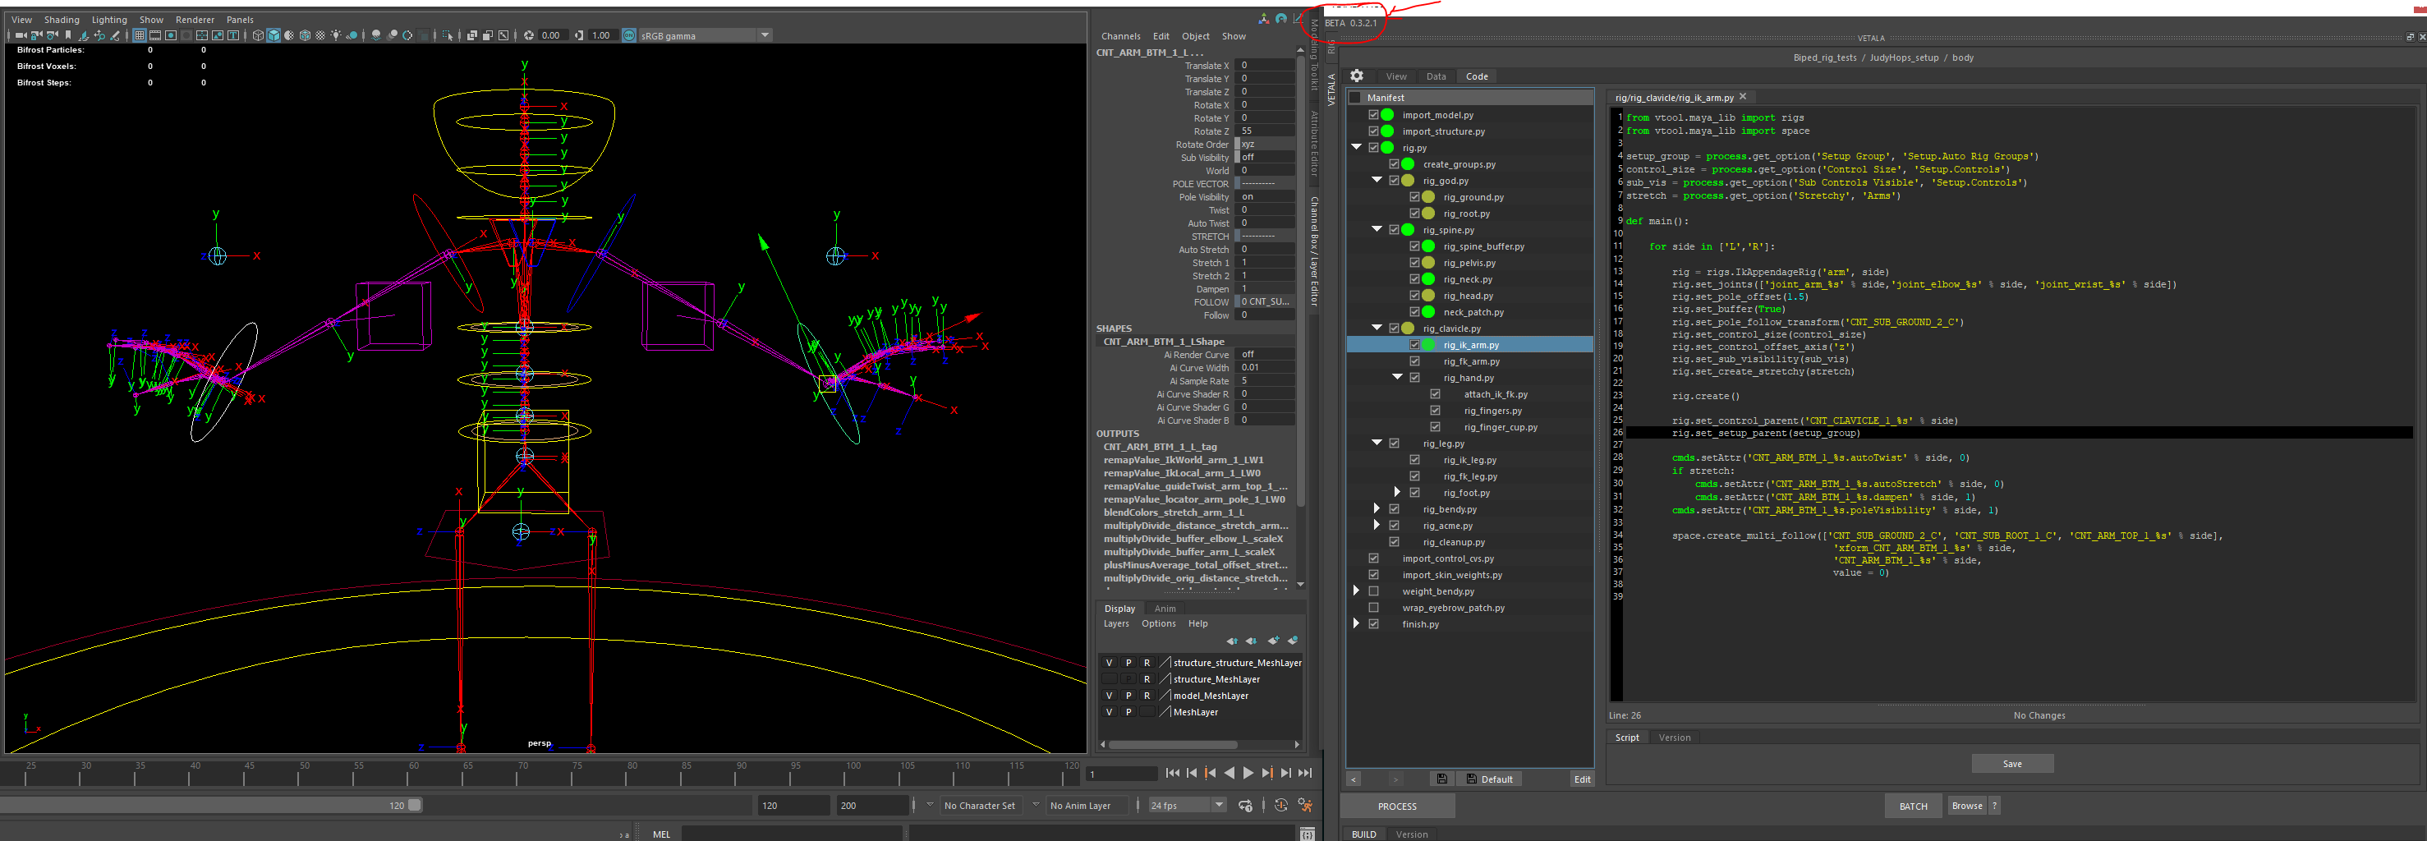Uncheck the import_model.py checkbox
This screenshot has width=2427, height=841.
click(1374, 115)
